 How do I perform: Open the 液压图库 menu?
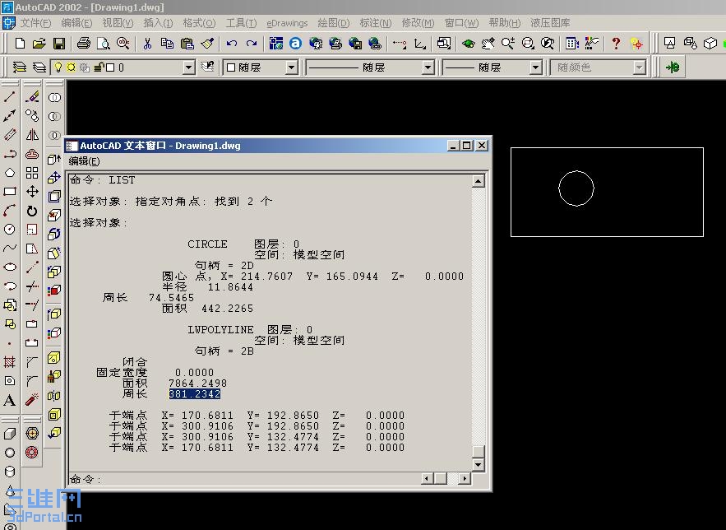[550, 23]
